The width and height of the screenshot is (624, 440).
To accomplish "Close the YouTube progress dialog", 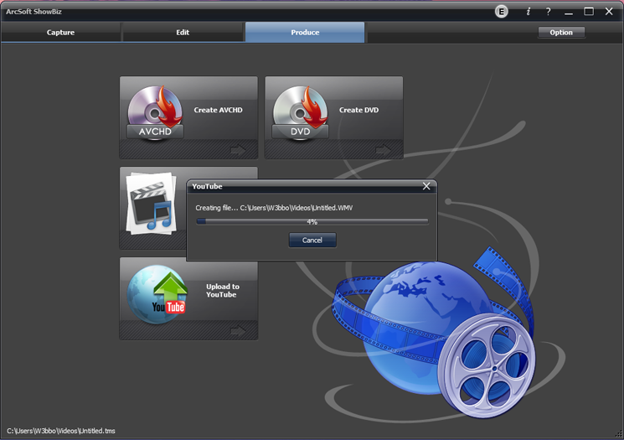I will coord(426,186).
